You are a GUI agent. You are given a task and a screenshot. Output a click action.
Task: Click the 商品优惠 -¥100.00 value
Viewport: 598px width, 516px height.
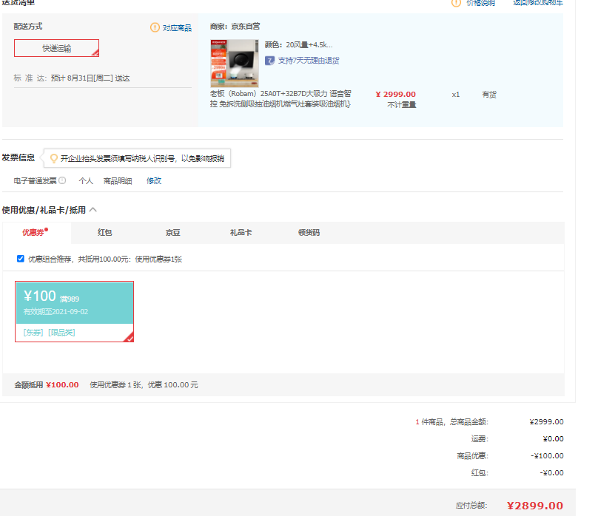[547, 456]
